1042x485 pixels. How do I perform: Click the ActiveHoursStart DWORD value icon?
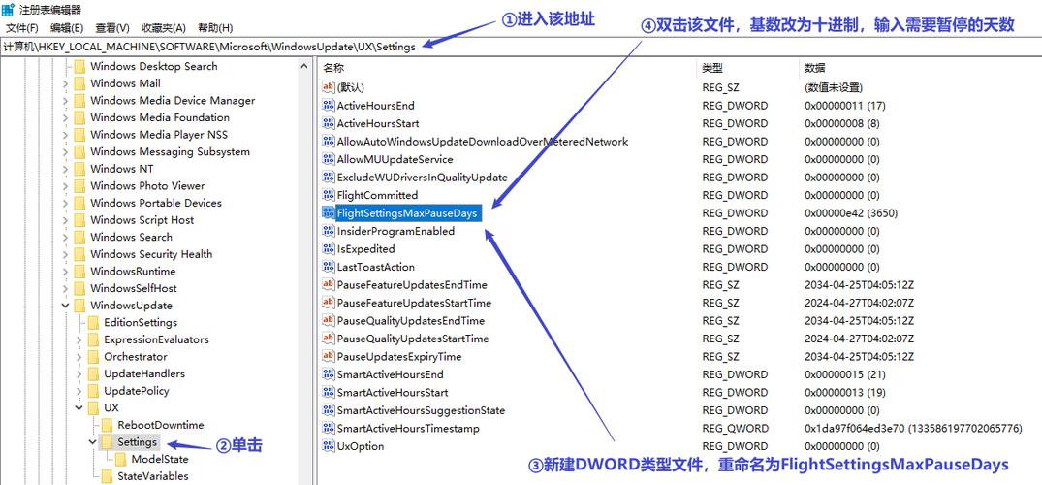(328, 123)
